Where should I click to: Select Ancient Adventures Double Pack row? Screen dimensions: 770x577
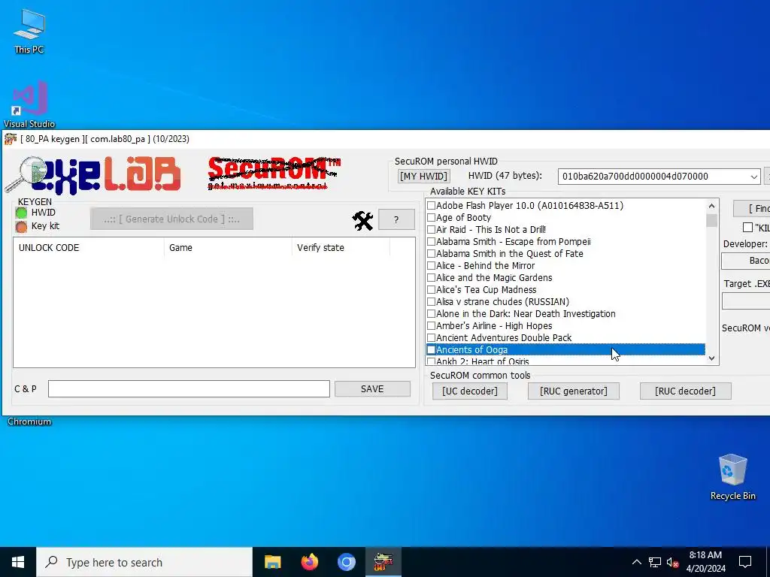(x=565, y=337)
